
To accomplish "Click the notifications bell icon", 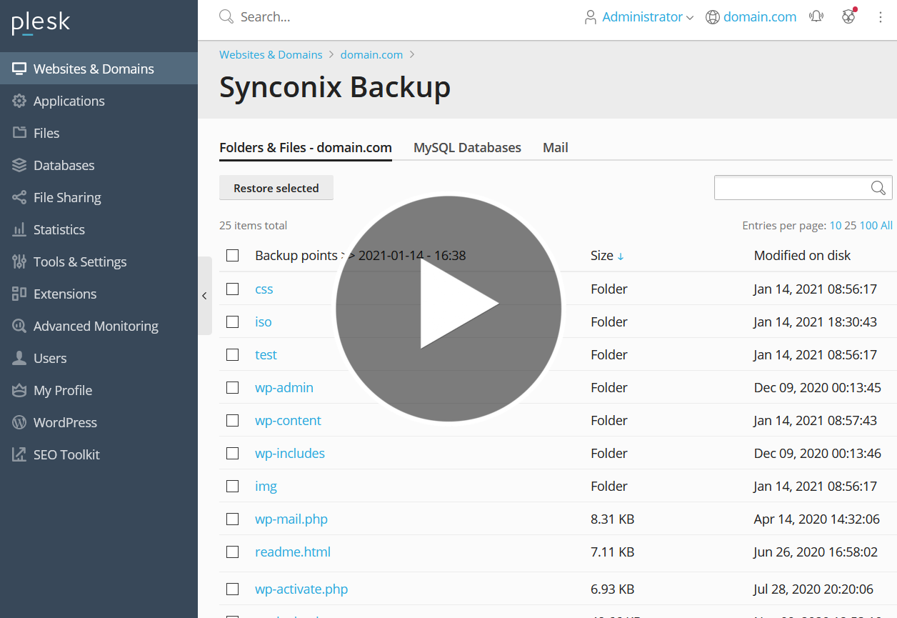I will 816,17.
